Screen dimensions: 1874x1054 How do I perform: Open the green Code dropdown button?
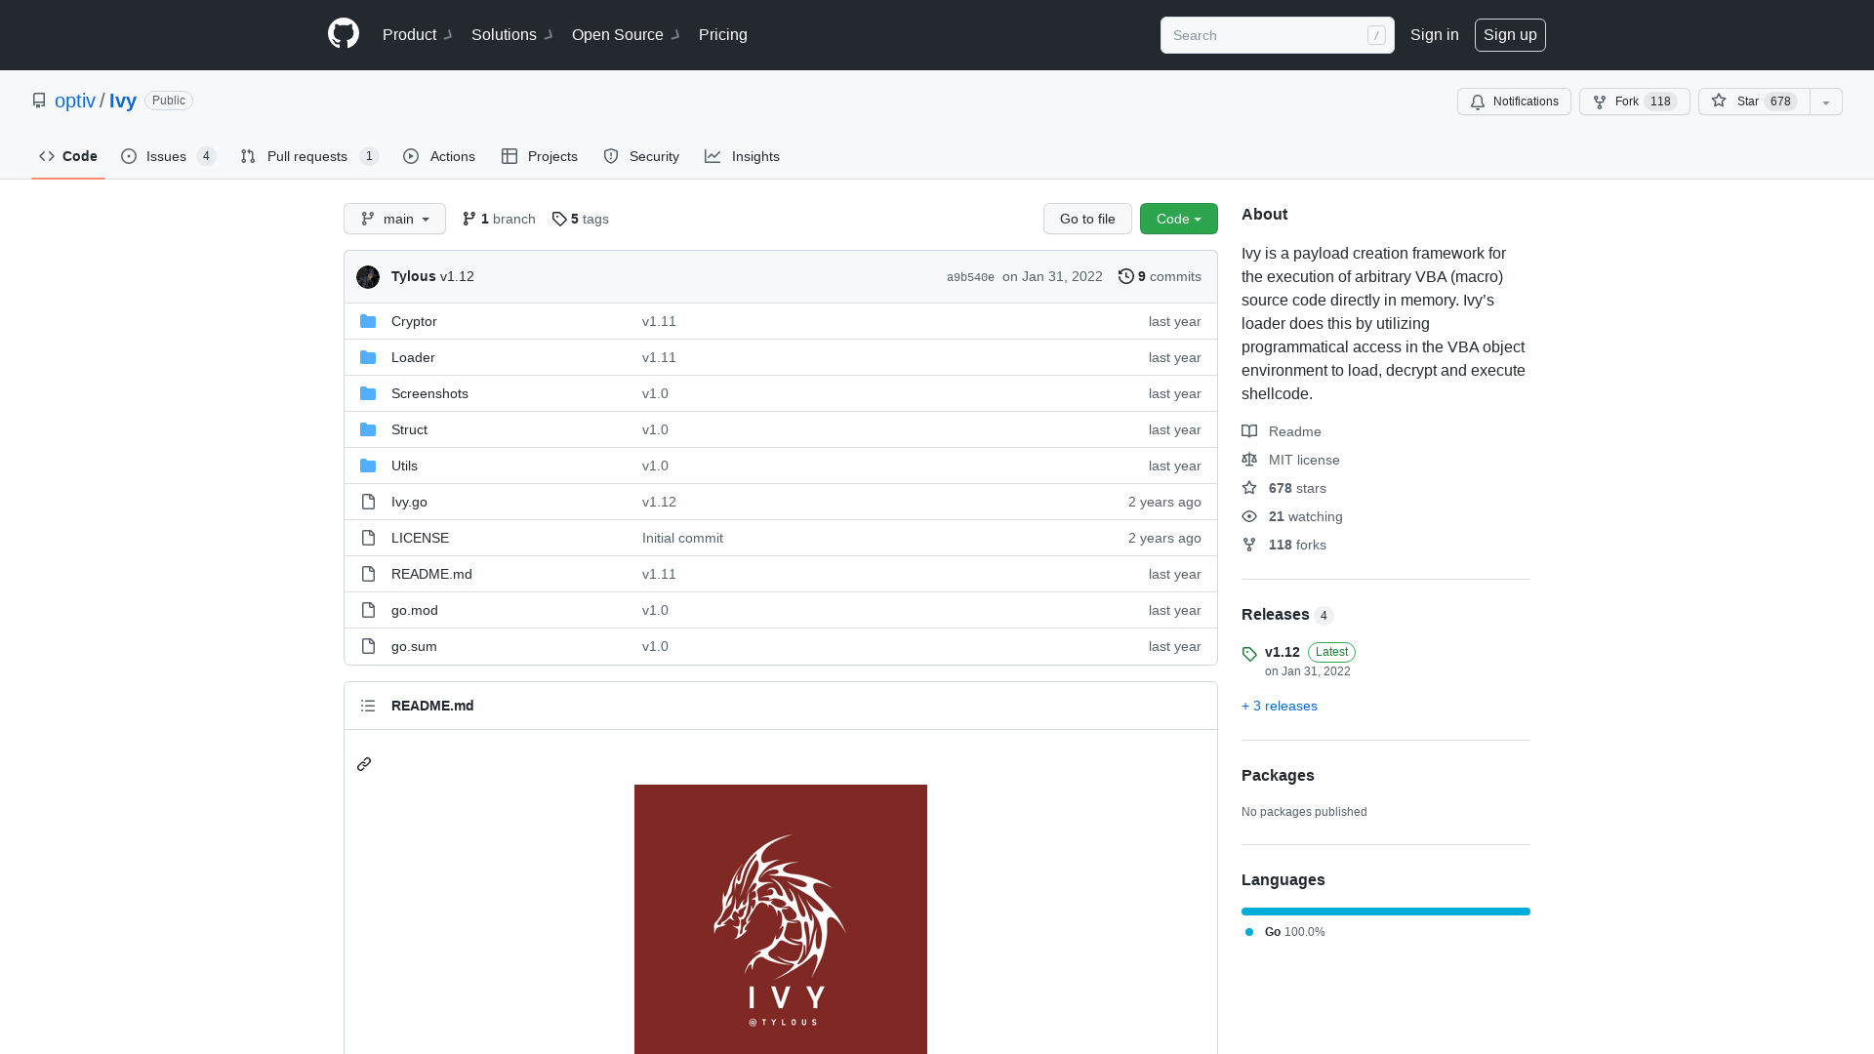coord(1179,219)
